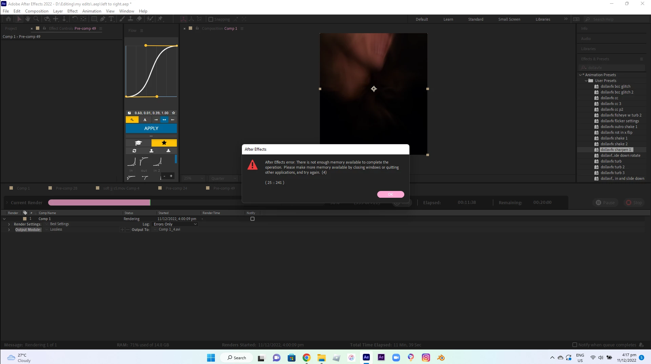Select the Selection arrow tool
Screen dimensions: 651x364
19,19
